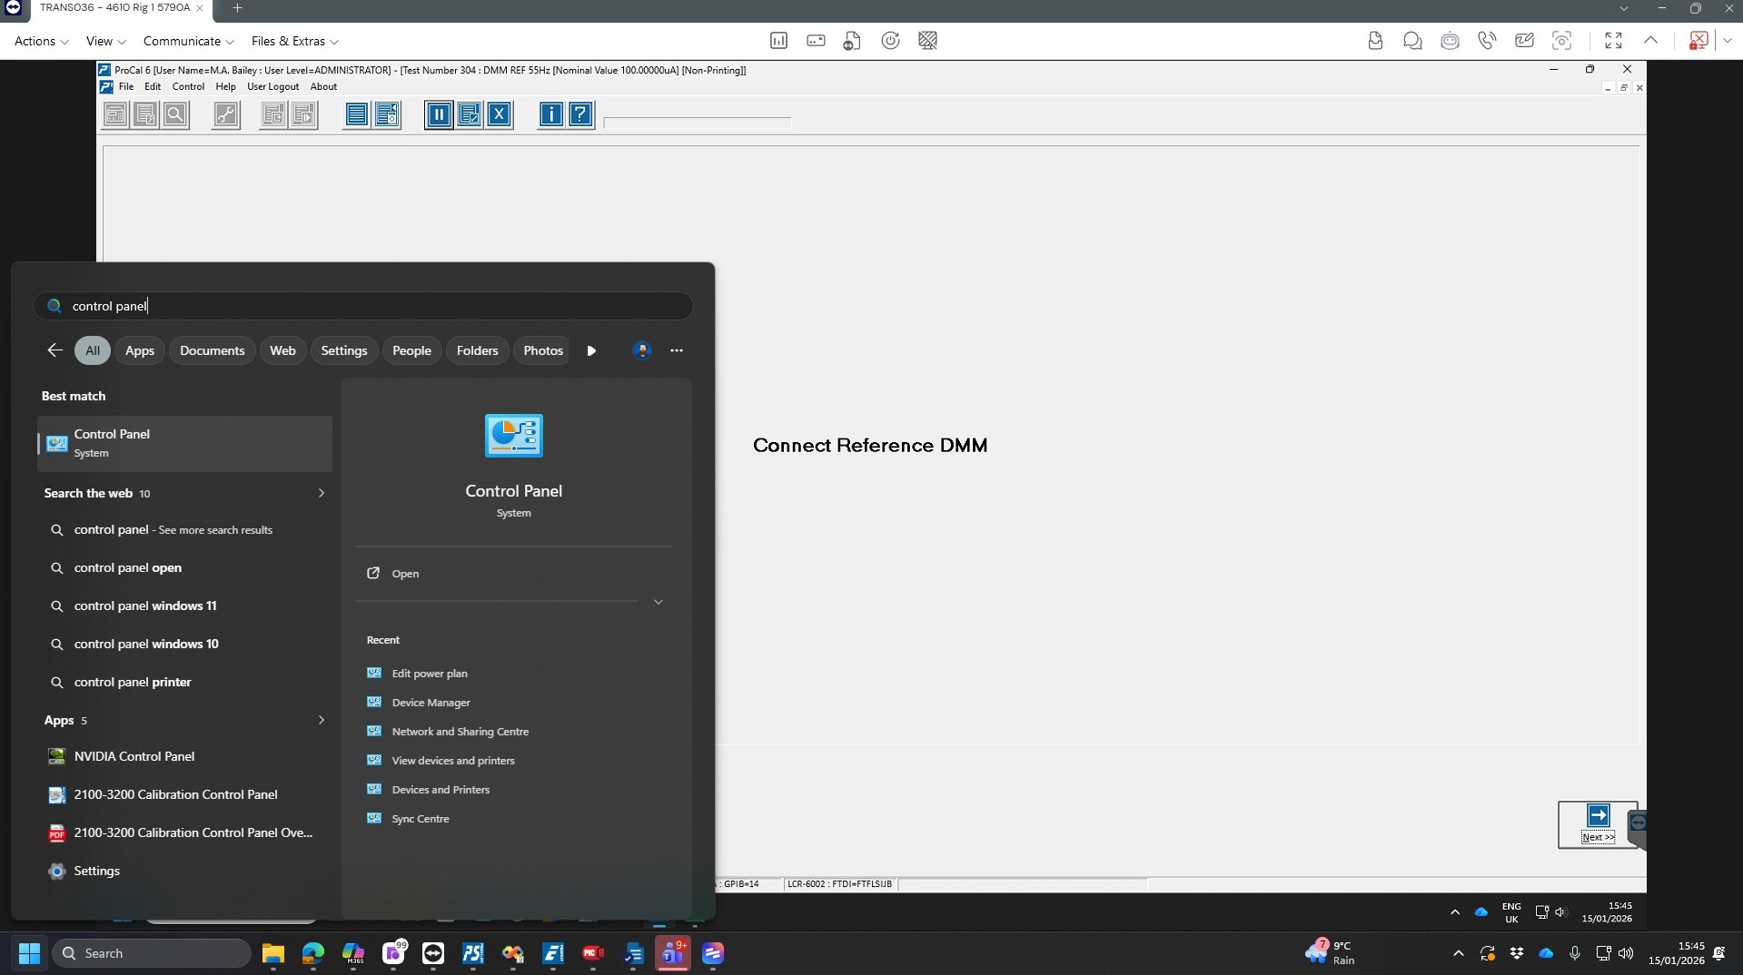1743x975 pixels.
Task: Filter search results by Apps tab
Action: pyautogui.click(x=140, y=350)
